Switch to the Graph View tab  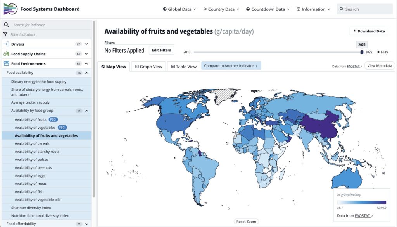click(x=148, y=67)
